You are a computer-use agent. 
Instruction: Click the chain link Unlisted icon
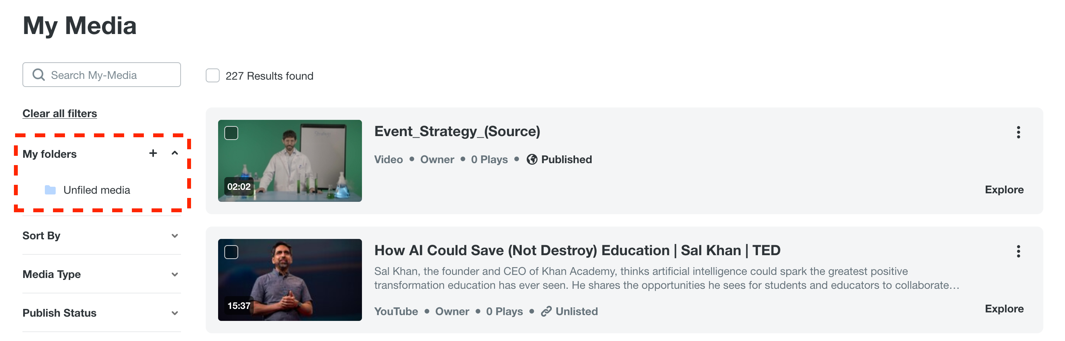coord(546,311)
